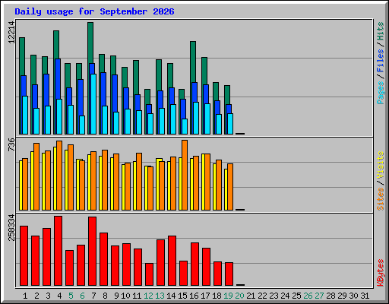Click day label "11" on the x-axis

click(137, 296)
